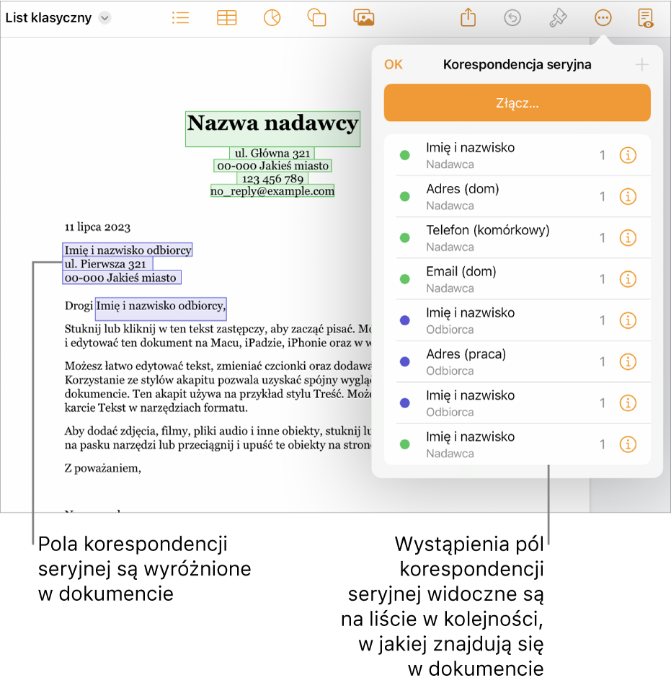Insert a chart using the pie chart icon
The height and width of the screenshot is (683, 671).
click(x=272, y=18)
